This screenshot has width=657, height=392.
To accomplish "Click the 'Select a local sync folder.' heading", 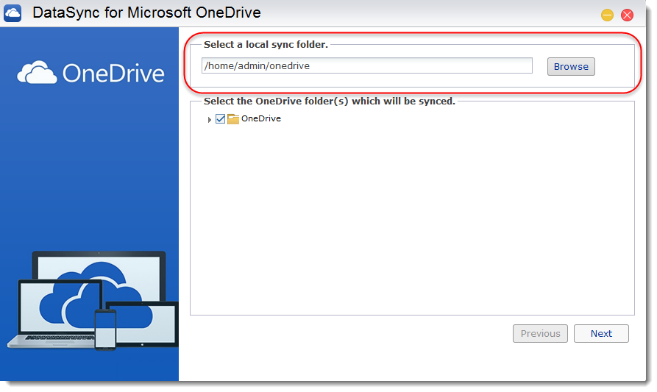I will tap(266, 44).
